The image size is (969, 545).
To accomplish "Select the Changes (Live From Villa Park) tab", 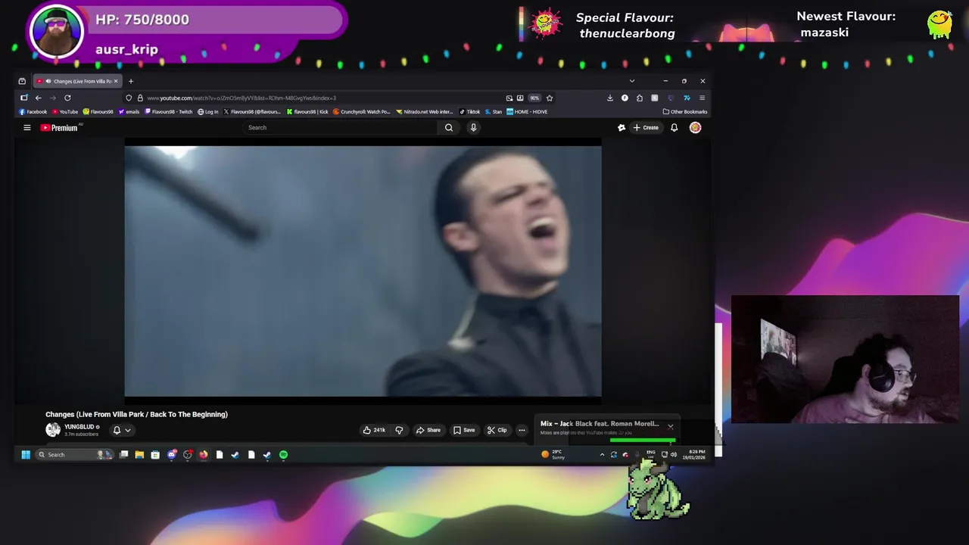I will pos(77,81).
